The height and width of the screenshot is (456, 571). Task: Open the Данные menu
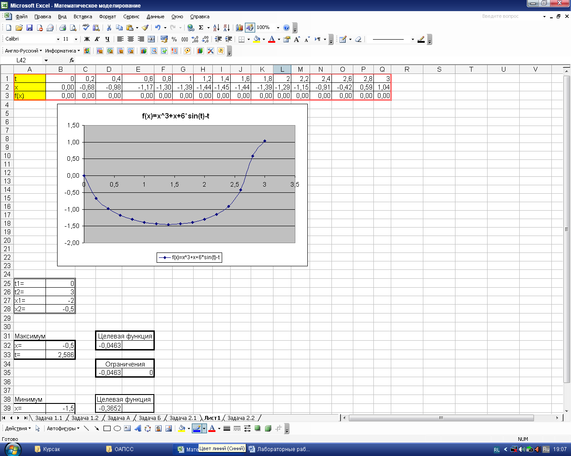[x=155, y=16]
